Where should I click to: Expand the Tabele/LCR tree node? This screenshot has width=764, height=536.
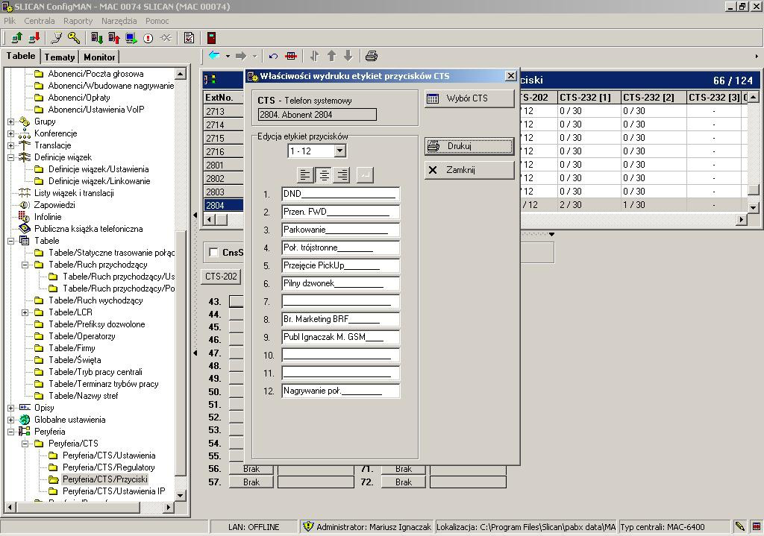pyautogui.click(x=25, y=312)
